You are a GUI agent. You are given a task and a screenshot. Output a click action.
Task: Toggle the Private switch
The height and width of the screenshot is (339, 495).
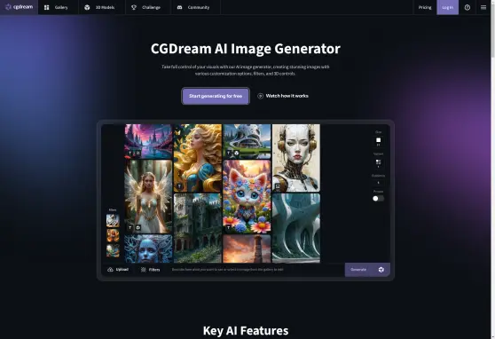pos(378,199)
